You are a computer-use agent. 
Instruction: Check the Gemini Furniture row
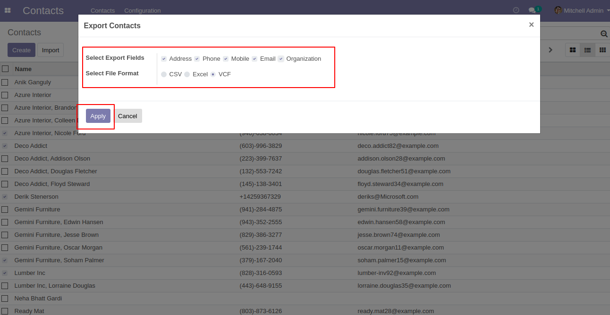pos(5,210)
